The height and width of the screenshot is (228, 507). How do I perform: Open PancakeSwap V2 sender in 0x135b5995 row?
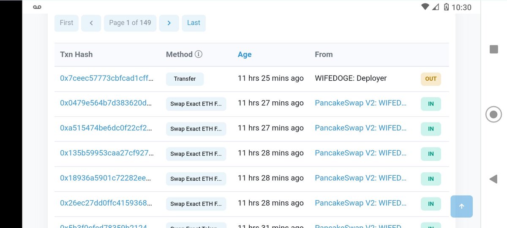click(361, 153)
